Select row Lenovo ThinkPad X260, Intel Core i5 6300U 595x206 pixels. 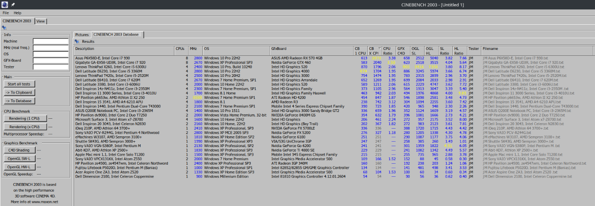pos(334,67)
